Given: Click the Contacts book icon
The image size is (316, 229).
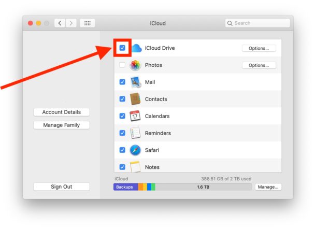Looking at the screenshot, I should click(135, 99).
